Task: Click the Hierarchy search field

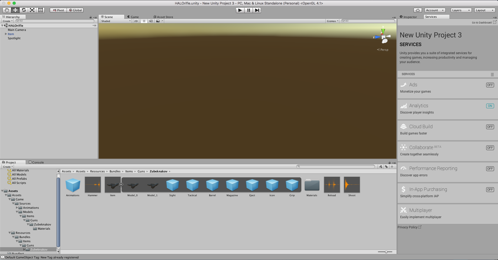Action: (x=55, y=21)
